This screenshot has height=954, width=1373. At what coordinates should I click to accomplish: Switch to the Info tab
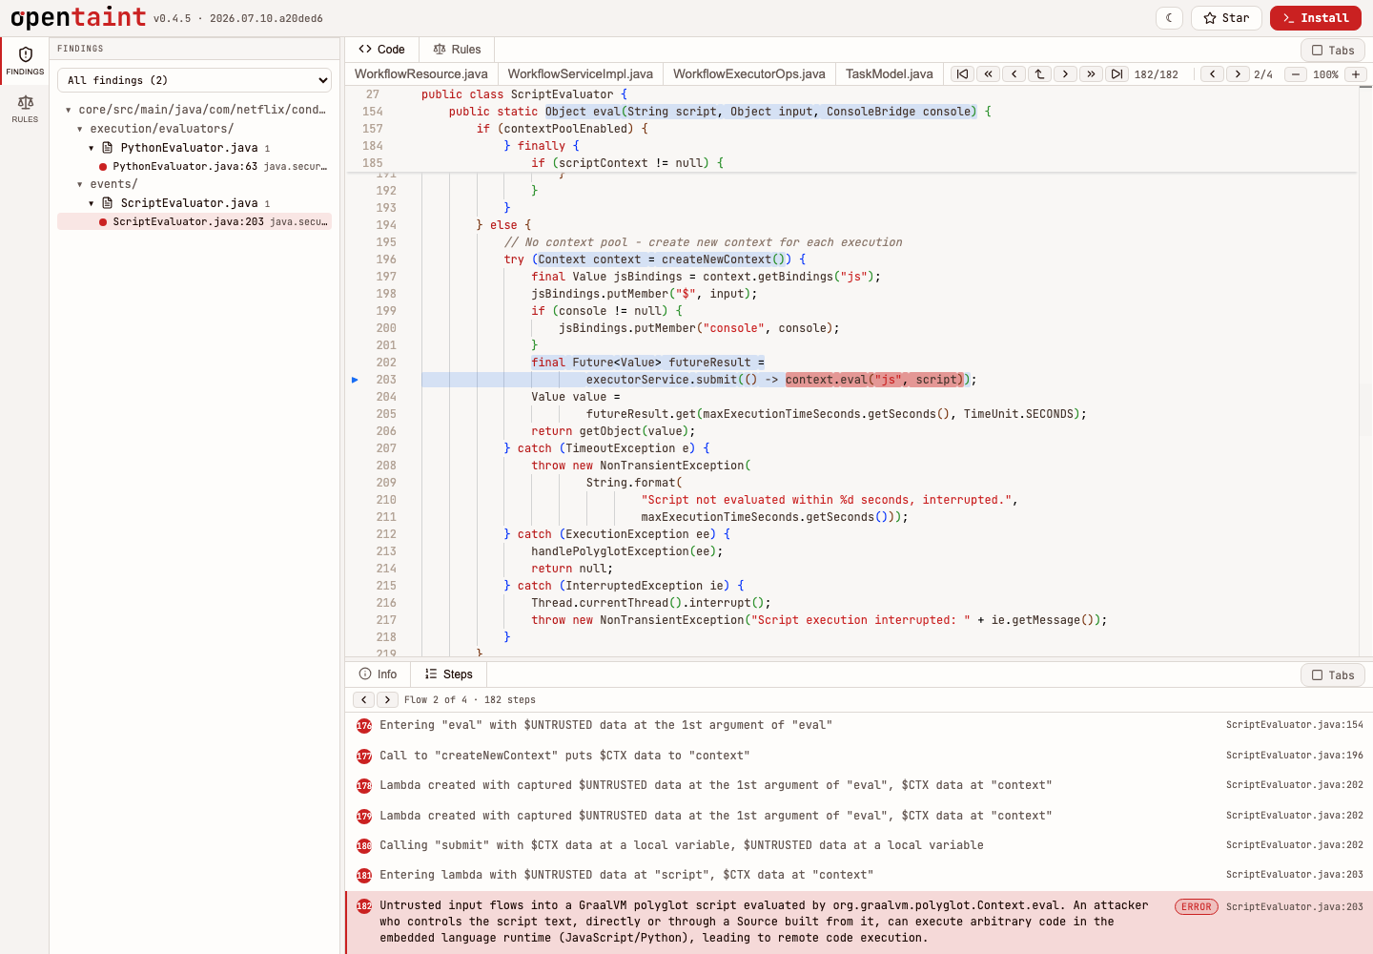pyautogui.click(x=379, y=674)
